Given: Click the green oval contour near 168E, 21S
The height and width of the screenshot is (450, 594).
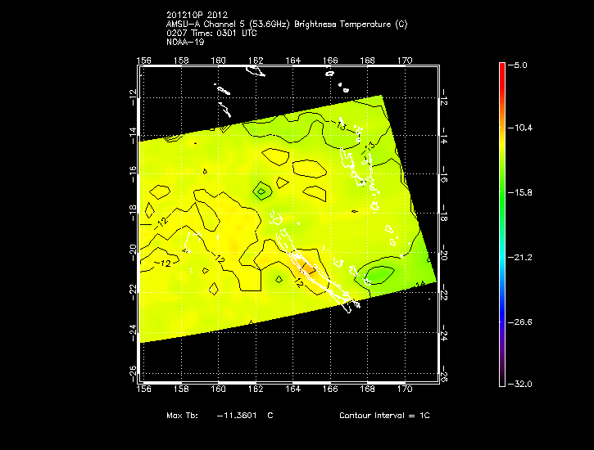Looking at the screenshot, I should click(380, 275).
